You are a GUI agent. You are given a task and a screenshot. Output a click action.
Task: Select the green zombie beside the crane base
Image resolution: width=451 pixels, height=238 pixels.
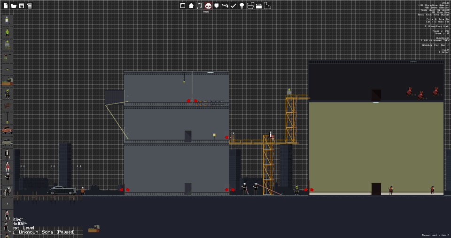pos(296,190)
